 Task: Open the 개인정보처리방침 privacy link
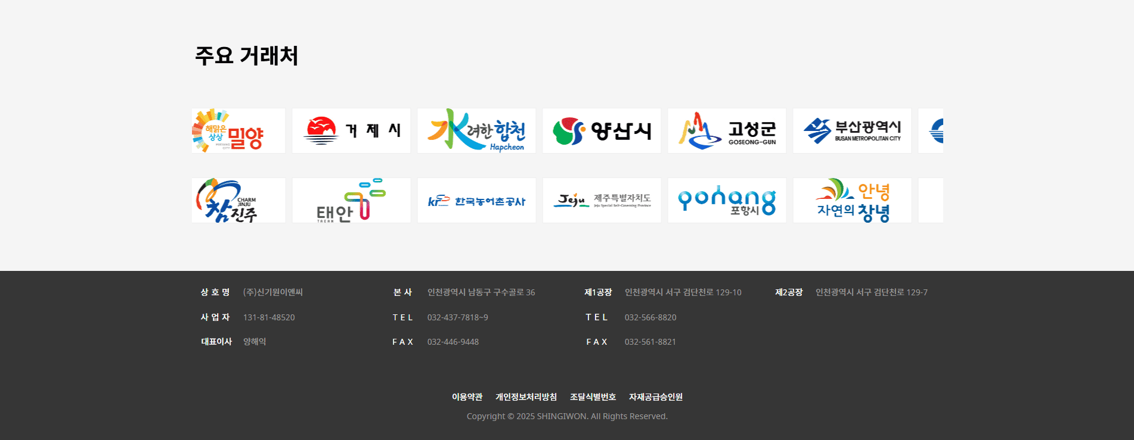click(526, 397)
